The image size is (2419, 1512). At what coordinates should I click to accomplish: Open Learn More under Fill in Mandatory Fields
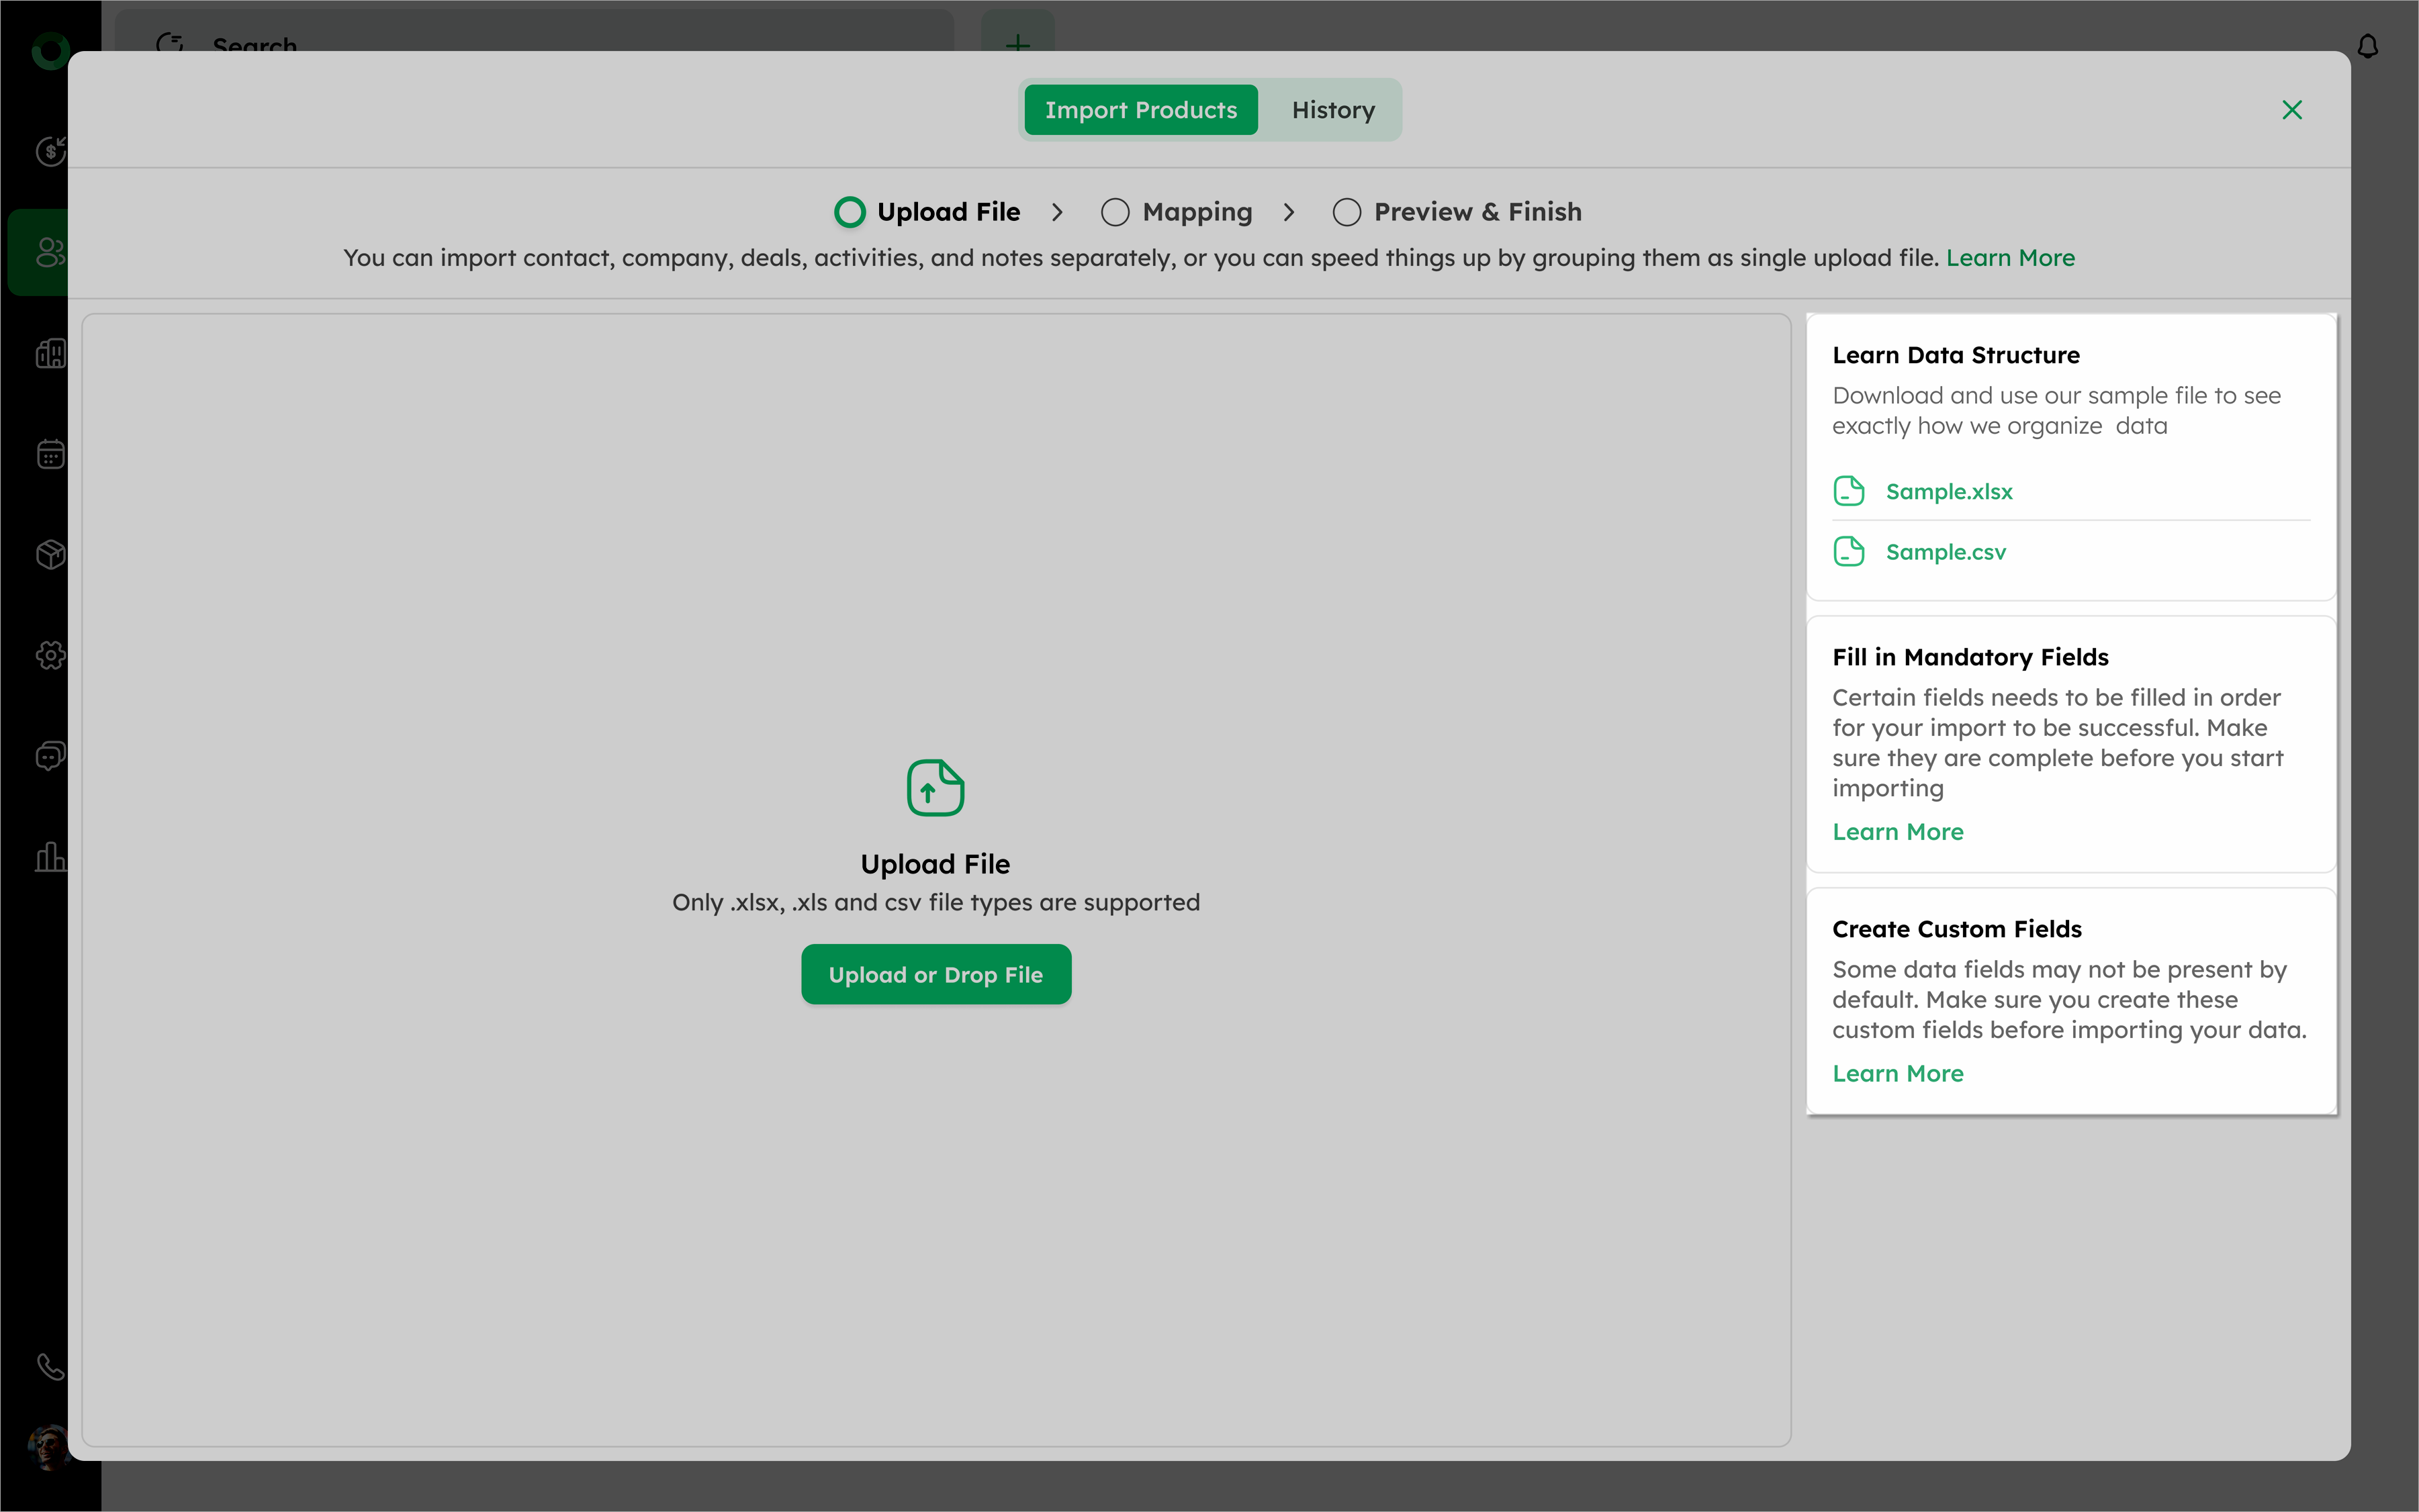1897,832
